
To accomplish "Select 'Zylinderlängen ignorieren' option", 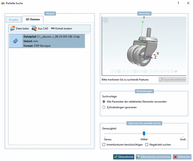I will (x=104, y=107).
